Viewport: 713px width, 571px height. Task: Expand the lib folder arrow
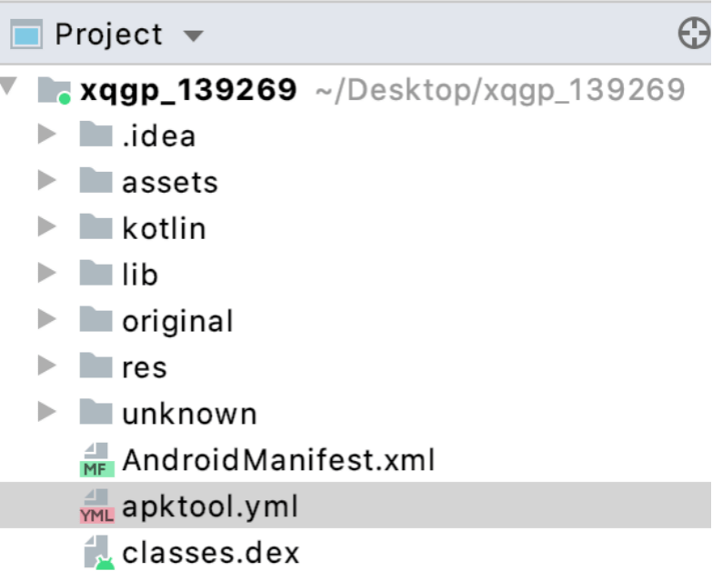tap(46, 275)
